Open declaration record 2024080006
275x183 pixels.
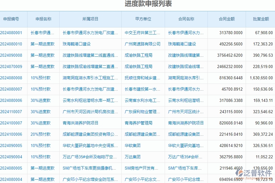[13, 100]
